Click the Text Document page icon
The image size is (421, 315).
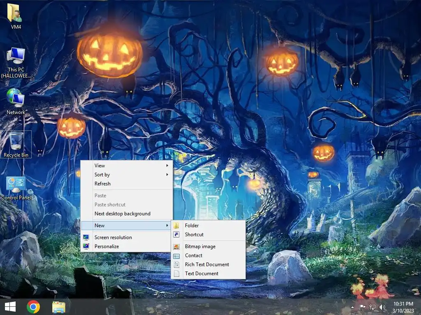(176, 274)
